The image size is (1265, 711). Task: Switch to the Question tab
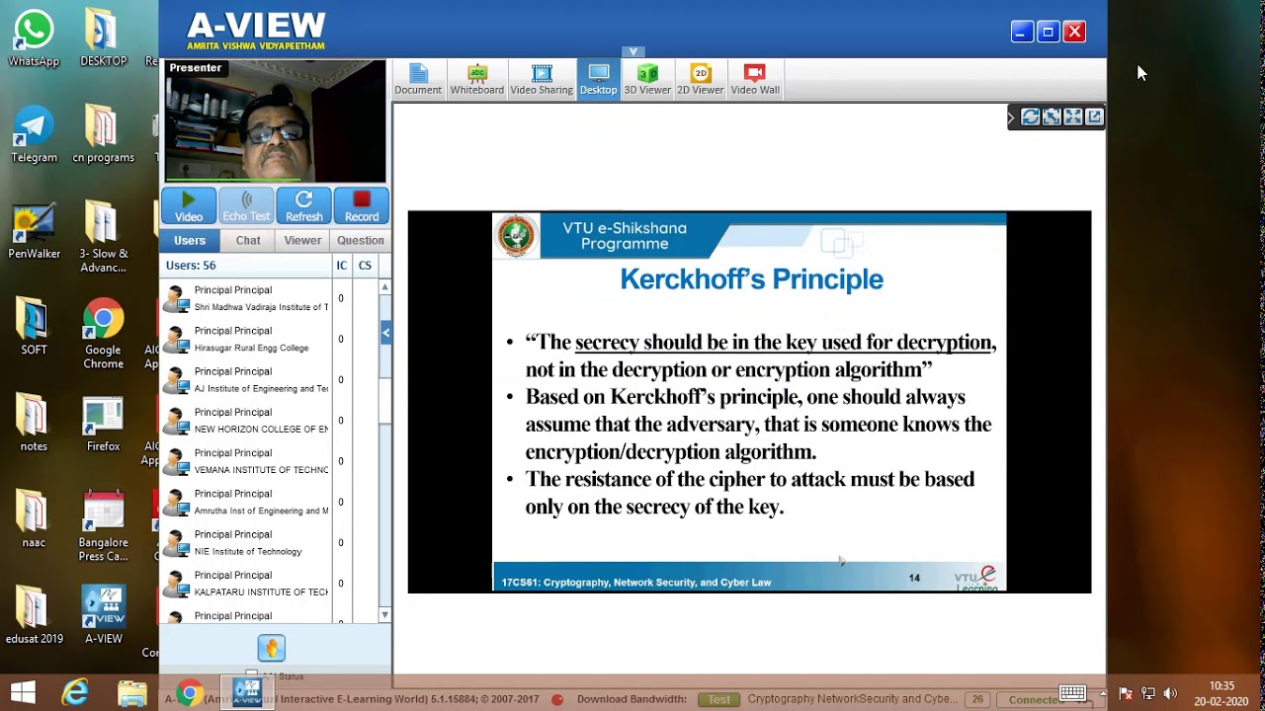[360, 240]
